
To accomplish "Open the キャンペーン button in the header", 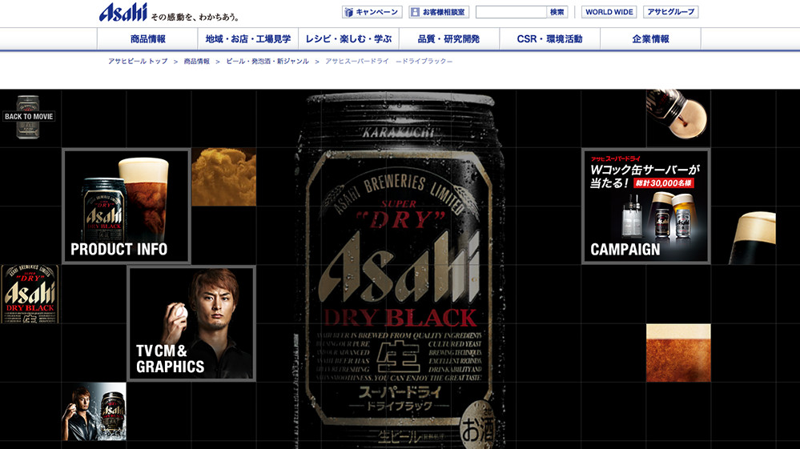I will (x=372, y=12).
